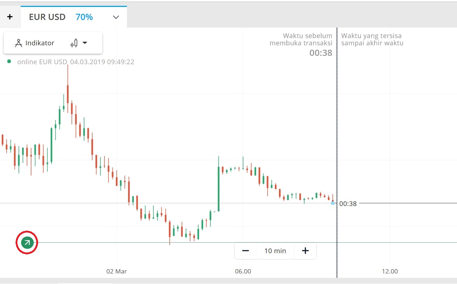Click the candlestick chart type icon
Screen dimensions: 457x284
[74, 43]
